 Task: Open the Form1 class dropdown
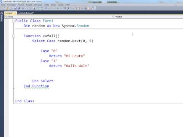click(59, 17)
